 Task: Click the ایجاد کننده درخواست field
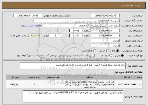(x=81, y=26)
